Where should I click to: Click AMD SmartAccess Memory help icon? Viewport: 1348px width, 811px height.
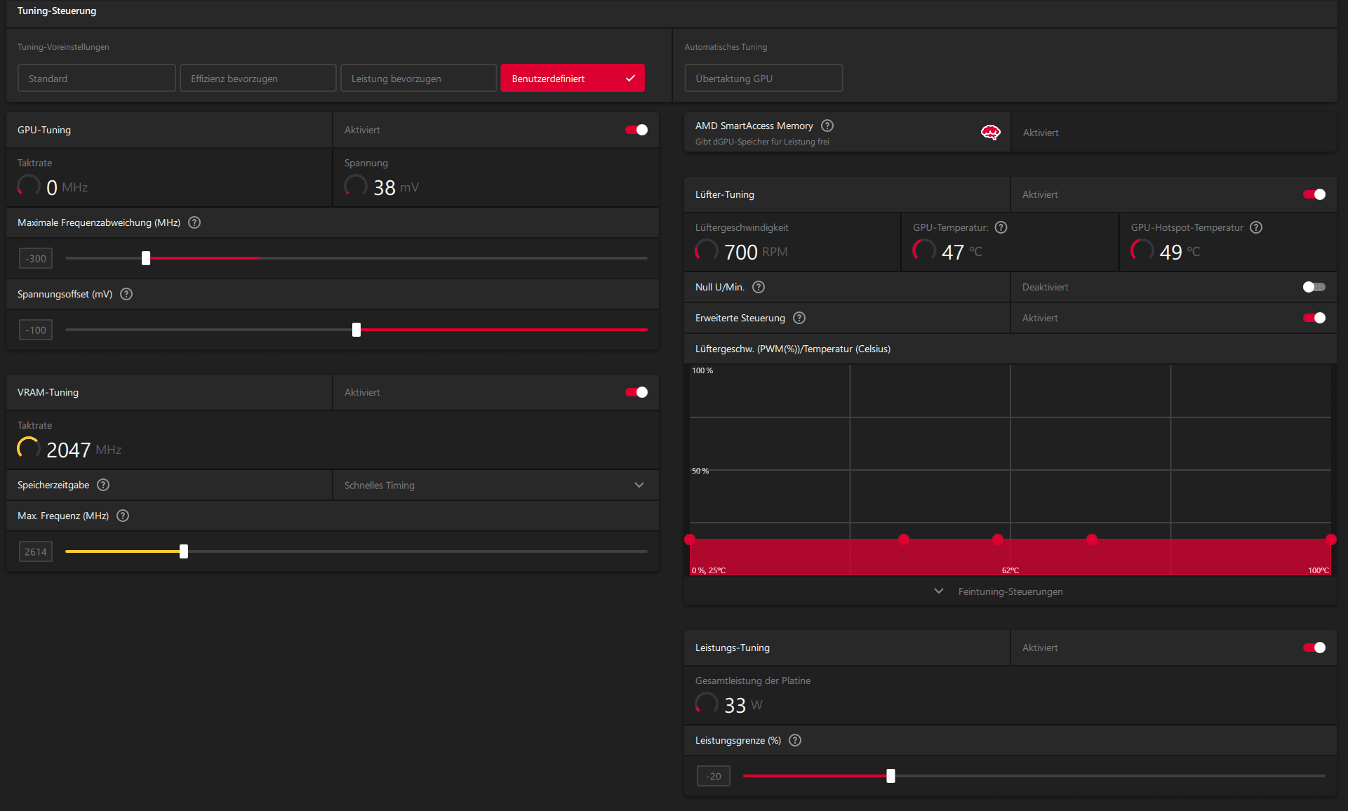coord(827,126)
